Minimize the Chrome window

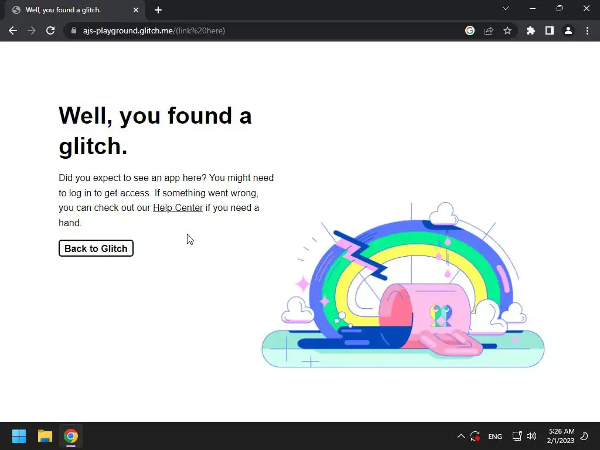(x=532, y=8)
